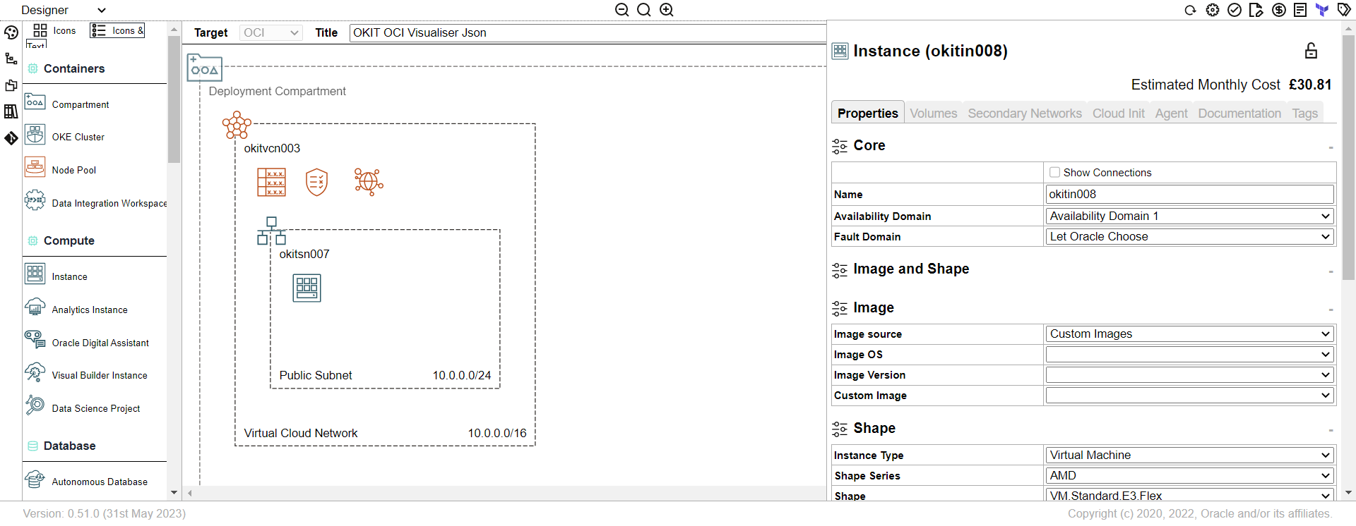This screenshot has height=526, width=1356.
Task: Click the Title field OKIT OCI Visualiser Json
Action: (588, 32)
